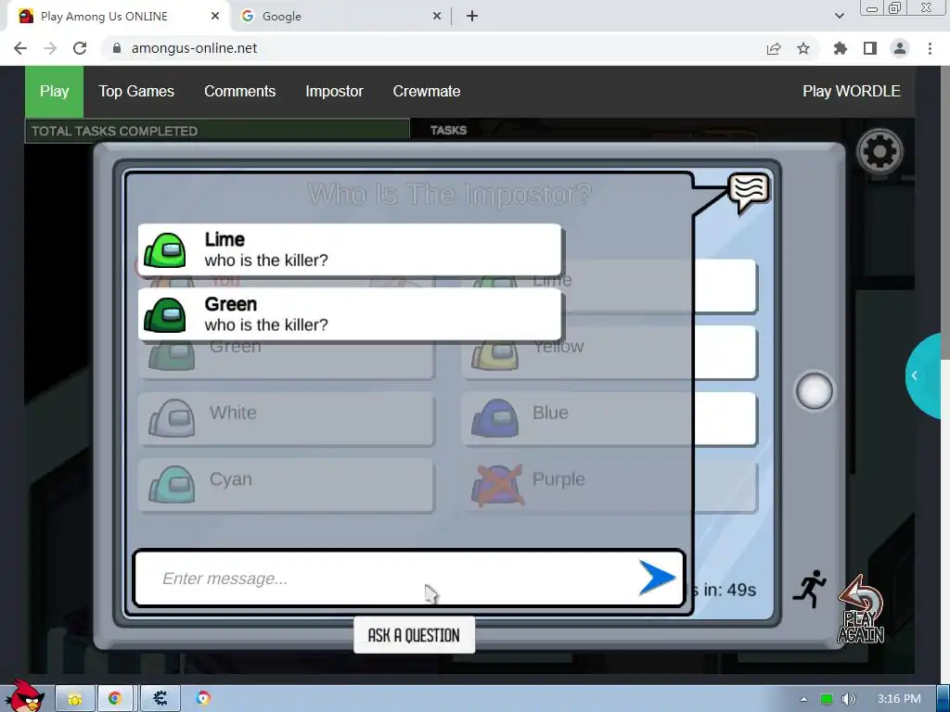Click the Chrome taskbar icon

(x=115, y=699)
